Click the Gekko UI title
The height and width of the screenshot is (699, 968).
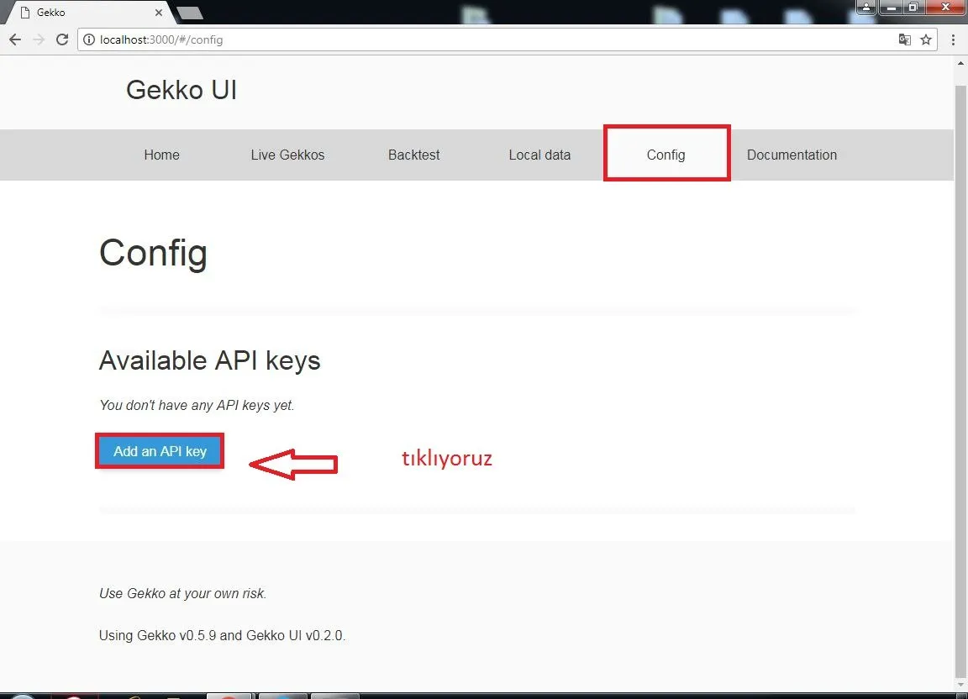point(181,90)
